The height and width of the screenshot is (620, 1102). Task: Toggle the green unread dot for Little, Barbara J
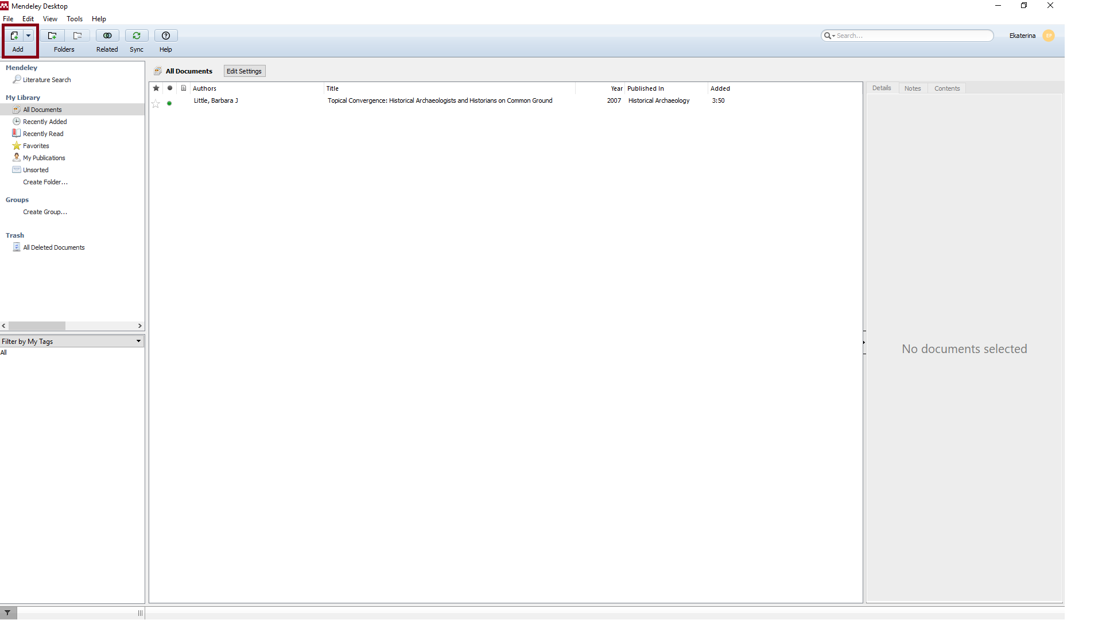pos(169,103)
